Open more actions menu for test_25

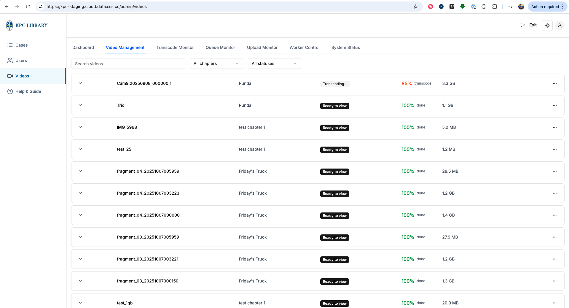tap(555, 149)
